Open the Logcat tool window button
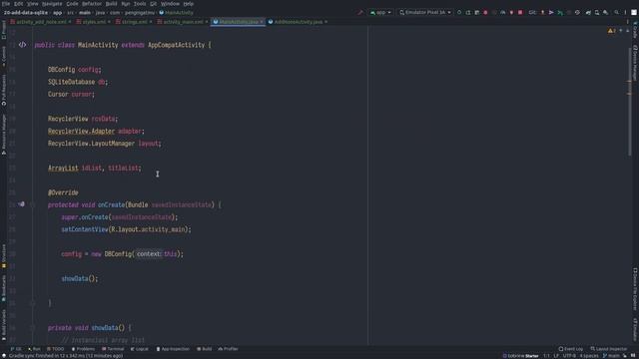639x359 pixels. (x=140, y=349)
